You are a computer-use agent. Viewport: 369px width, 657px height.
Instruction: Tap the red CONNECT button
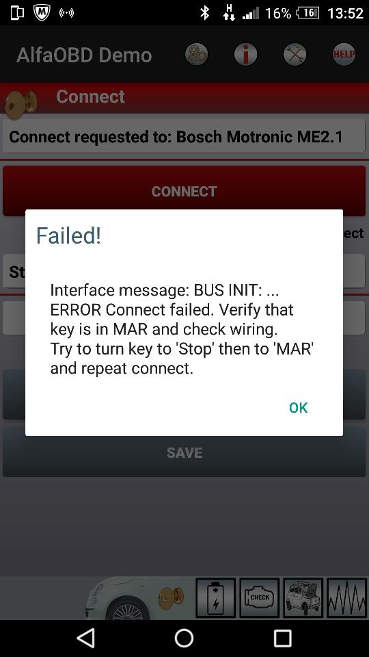[x=184, y=191]
